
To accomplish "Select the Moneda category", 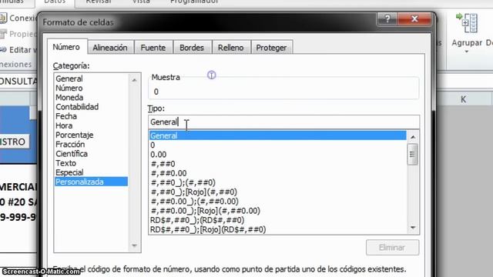I will tap(69, 98).
